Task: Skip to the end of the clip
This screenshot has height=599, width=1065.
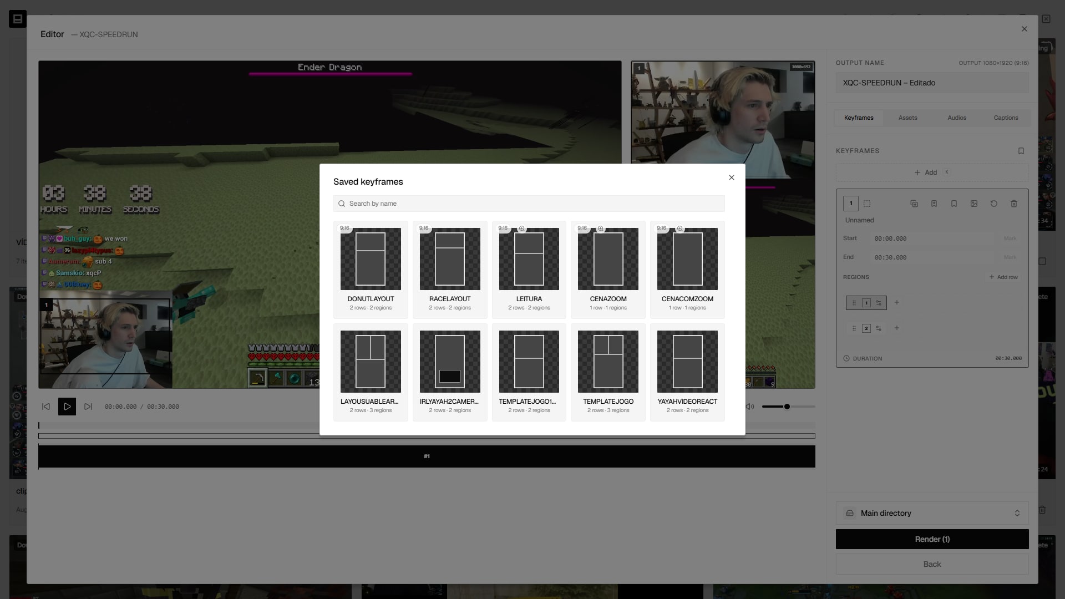Action: click(88, 407)
